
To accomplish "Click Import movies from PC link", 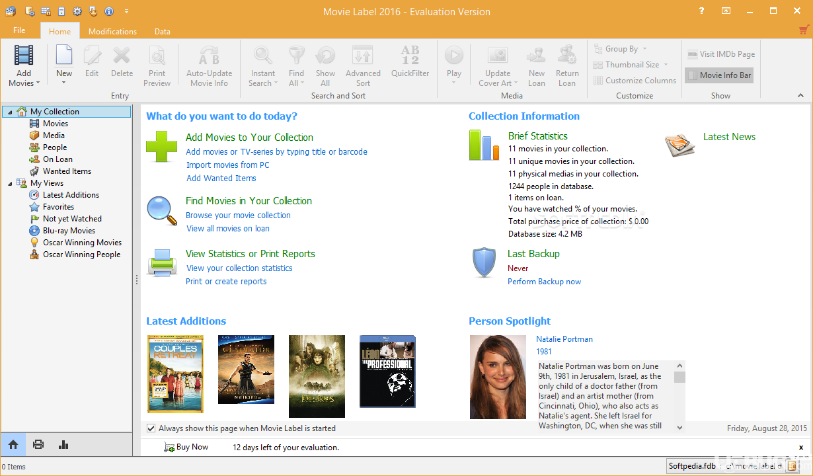I will tap(228, 165).
